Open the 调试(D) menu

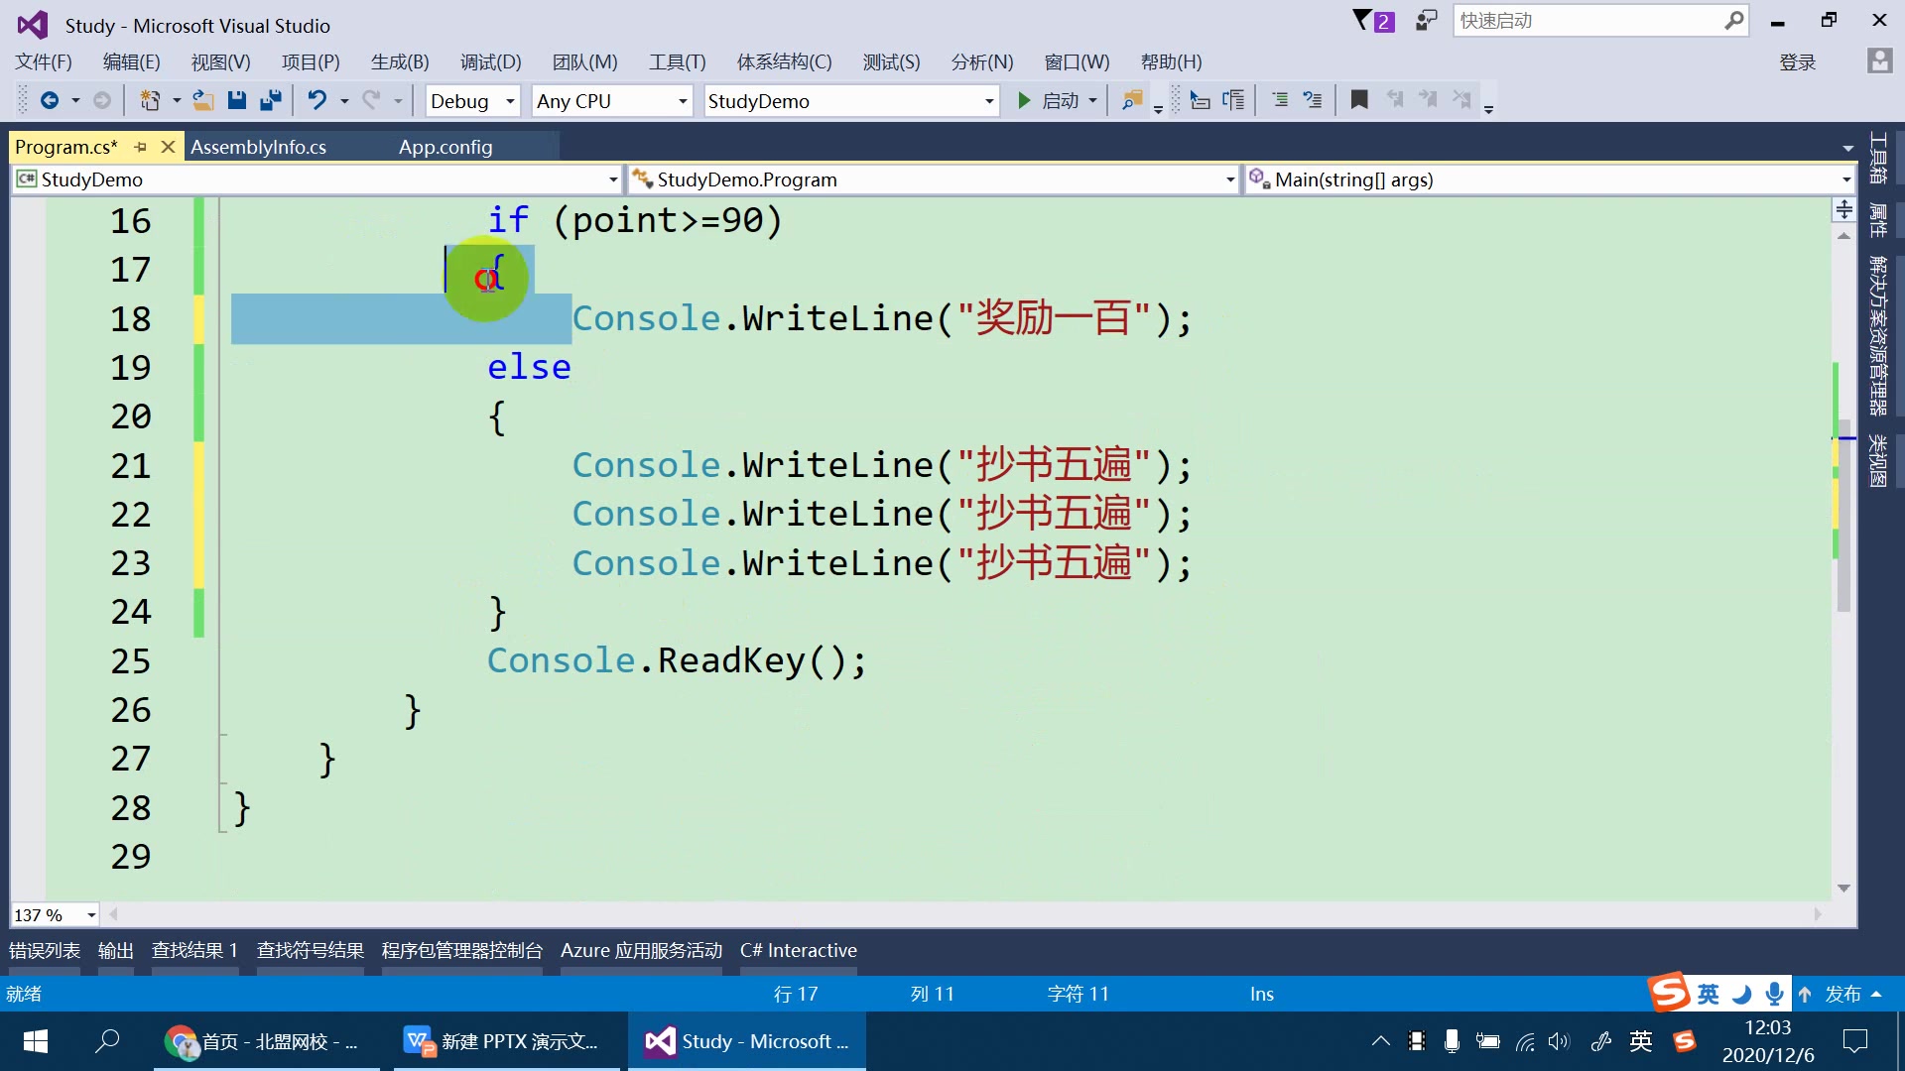490,61
